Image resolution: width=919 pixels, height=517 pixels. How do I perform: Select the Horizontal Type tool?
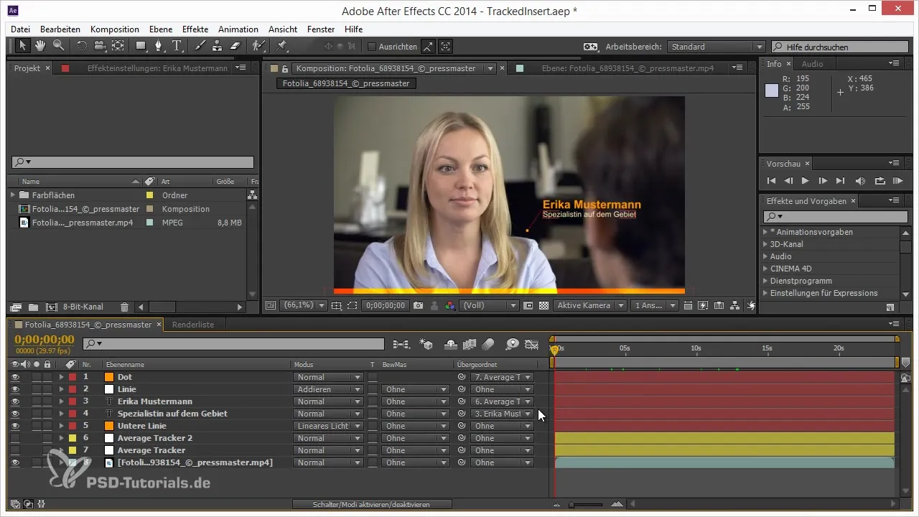tap(177, 46)
